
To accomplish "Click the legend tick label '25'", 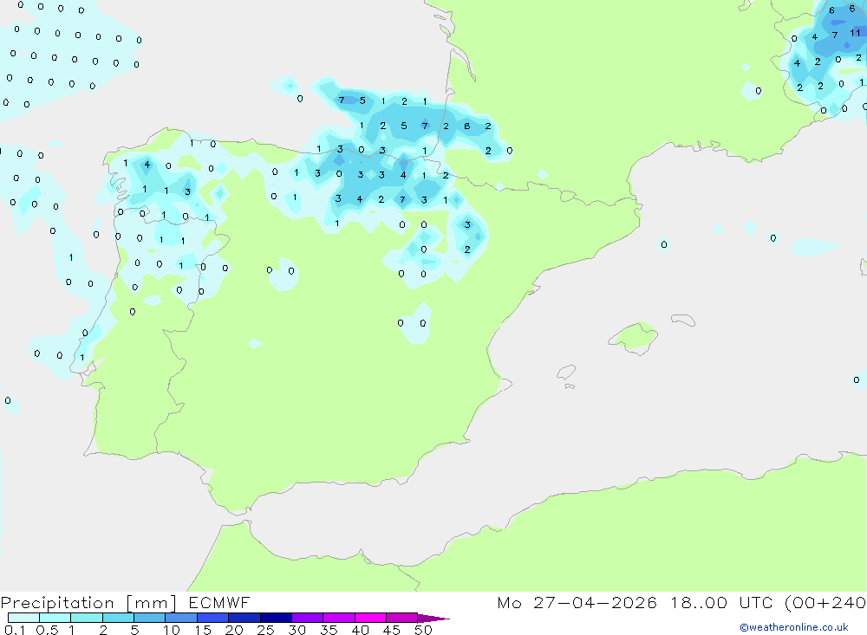I will (x=266, y=630).
